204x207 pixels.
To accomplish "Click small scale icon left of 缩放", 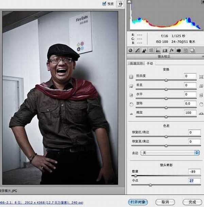I will (x=131, y=114).
